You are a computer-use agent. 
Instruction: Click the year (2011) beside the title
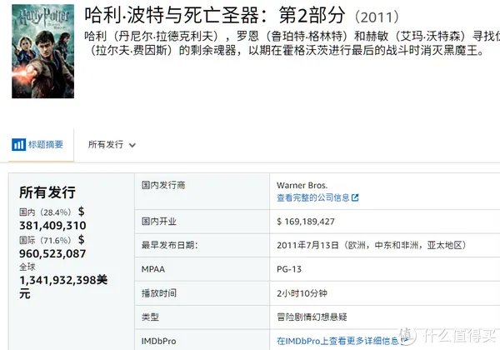(x=377, y=17)
